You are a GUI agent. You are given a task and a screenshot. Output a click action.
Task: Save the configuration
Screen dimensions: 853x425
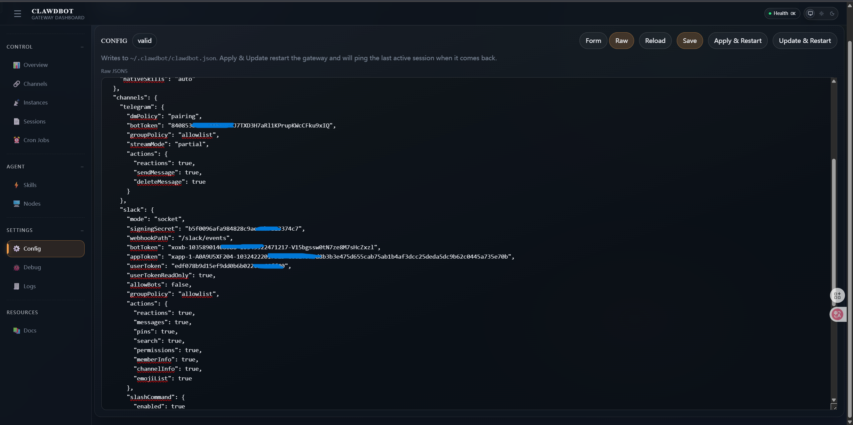pos(689,41)
